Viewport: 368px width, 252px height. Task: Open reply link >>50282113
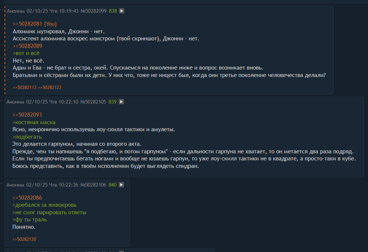click(x=24, y=87)
